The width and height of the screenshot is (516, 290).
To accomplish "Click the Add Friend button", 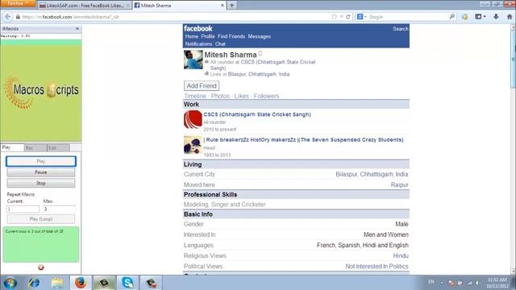I will tap(202, 86).
